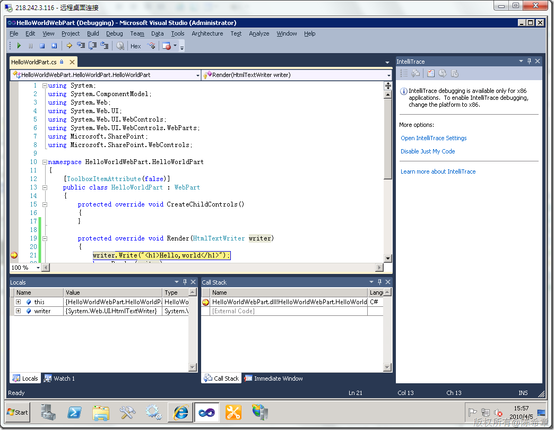Collapse the Render method at line 19
This screenshot has width=554, height=430.
[45, 238]
